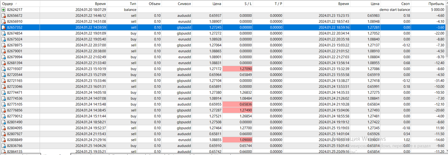
Task: Click the order icon beside 82808849
Action: [x=3, y=139]
